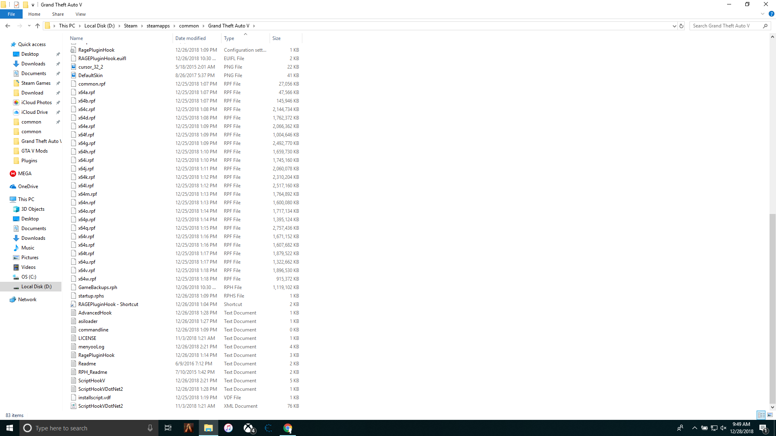Viewport: 776px width, 436px height.
Task: Sort files by the Size column header
Action: (276, 38)
